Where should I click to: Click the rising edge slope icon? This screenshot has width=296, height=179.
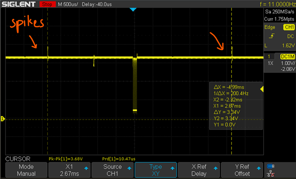pyautogui.click(x=271, y=36)
